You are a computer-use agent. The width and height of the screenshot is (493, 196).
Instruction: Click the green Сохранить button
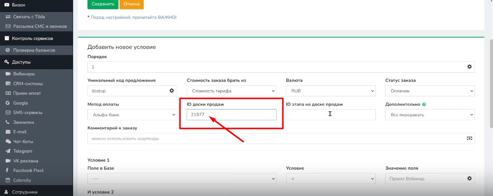[103, 4]
